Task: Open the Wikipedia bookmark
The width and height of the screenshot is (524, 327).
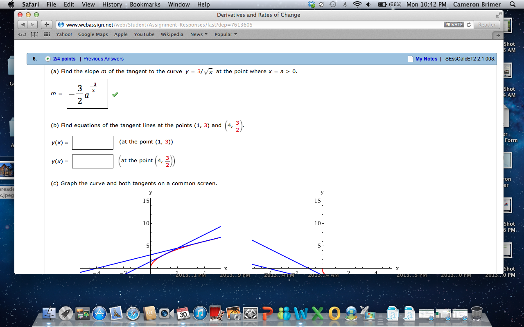Action: click(x=172, y=34)
